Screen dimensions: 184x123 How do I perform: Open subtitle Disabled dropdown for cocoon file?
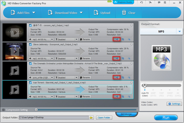tap(76, 39)
